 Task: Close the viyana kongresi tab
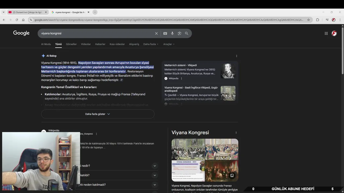pos(88,12)
